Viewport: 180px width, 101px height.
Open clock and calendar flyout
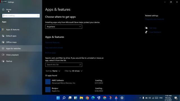[x=168, y=98]
